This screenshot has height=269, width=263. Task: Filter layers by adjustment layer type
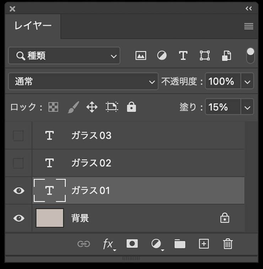click(x=162, y=56)
